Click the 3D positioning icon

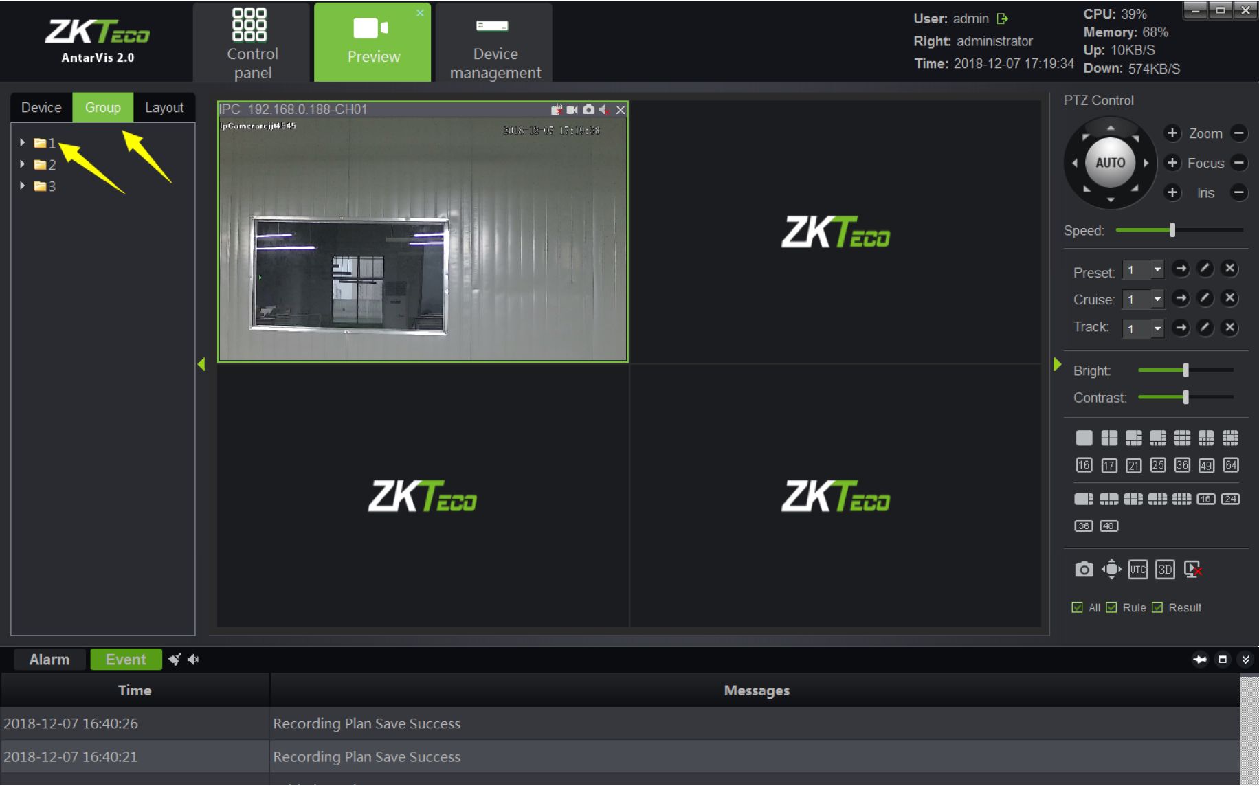(x=1165, y=570)
